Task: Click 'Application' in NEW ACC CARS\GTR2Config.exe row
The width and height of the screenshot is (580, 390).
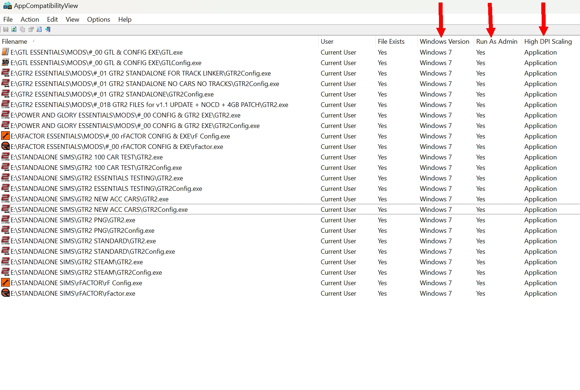Action: coord(541,210)
